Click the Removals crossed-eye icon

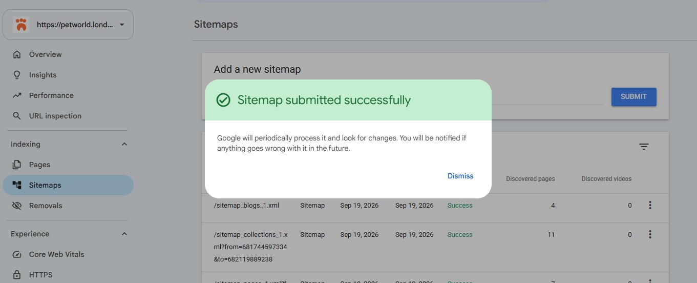tap(17, 206)
